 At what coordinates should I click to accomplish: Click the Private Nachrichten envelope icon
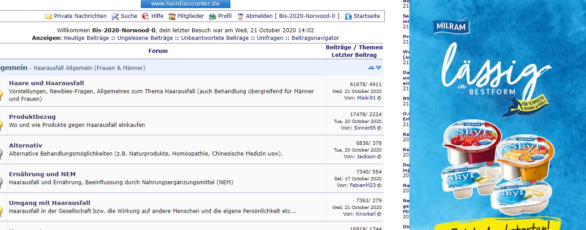48,16
